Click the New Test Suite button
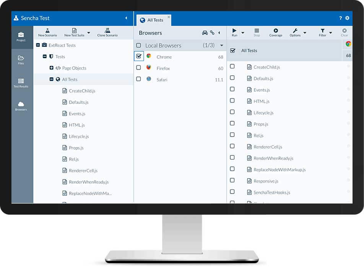The height and width of the screenshot is (267, 364). tap(74, 33)
